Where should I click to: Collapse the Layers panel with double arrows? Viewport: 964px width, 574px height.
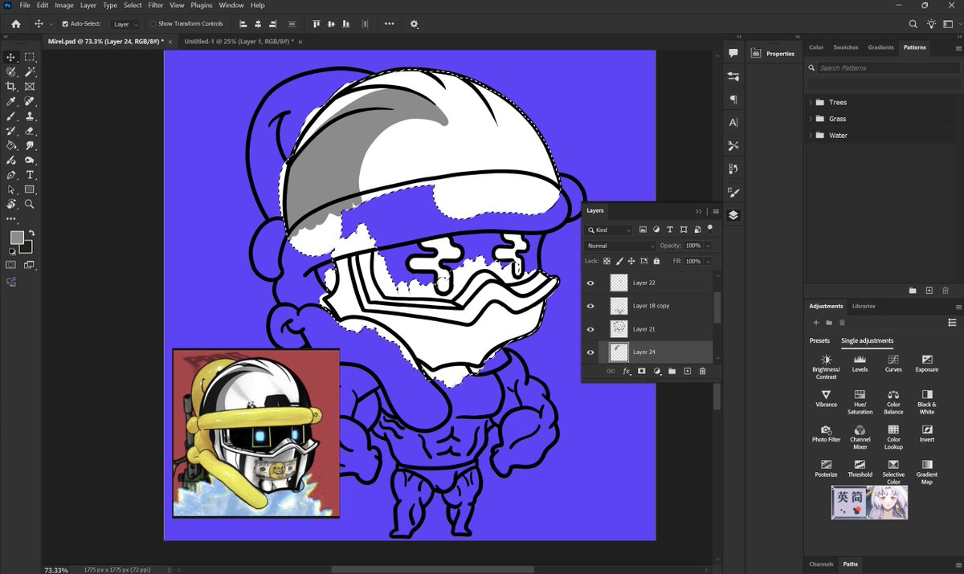tap(699, 211)
